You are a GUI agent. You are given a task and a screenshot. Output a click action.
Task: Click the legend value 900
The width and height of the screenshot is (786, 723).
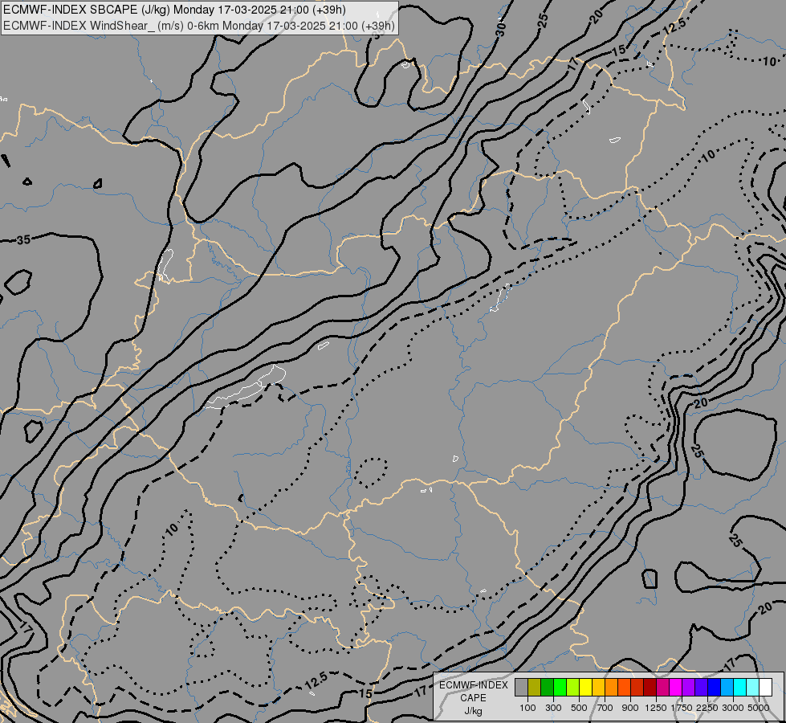tap(630, 708)
